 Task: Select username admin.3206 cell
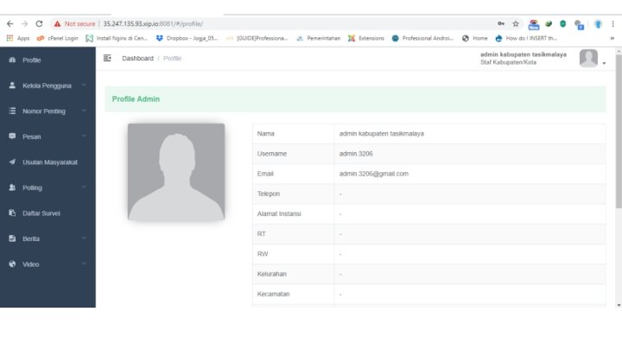(x=470, y=154)
